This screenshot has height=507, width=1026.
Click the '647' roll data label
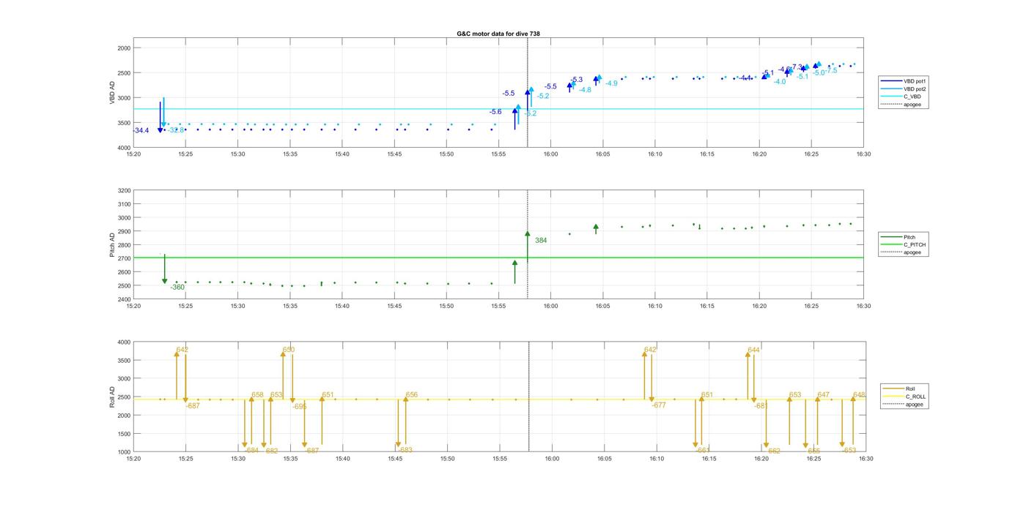[824, 395]
